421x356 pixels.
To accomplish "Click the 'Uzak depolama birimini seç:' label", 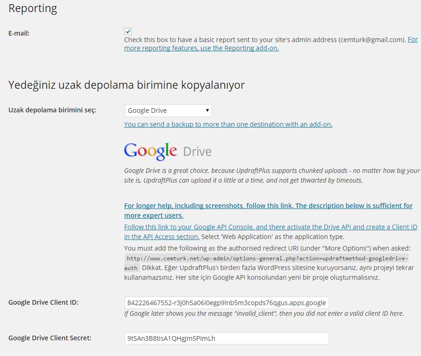I will pyautogui.click(x=52, y=110).
